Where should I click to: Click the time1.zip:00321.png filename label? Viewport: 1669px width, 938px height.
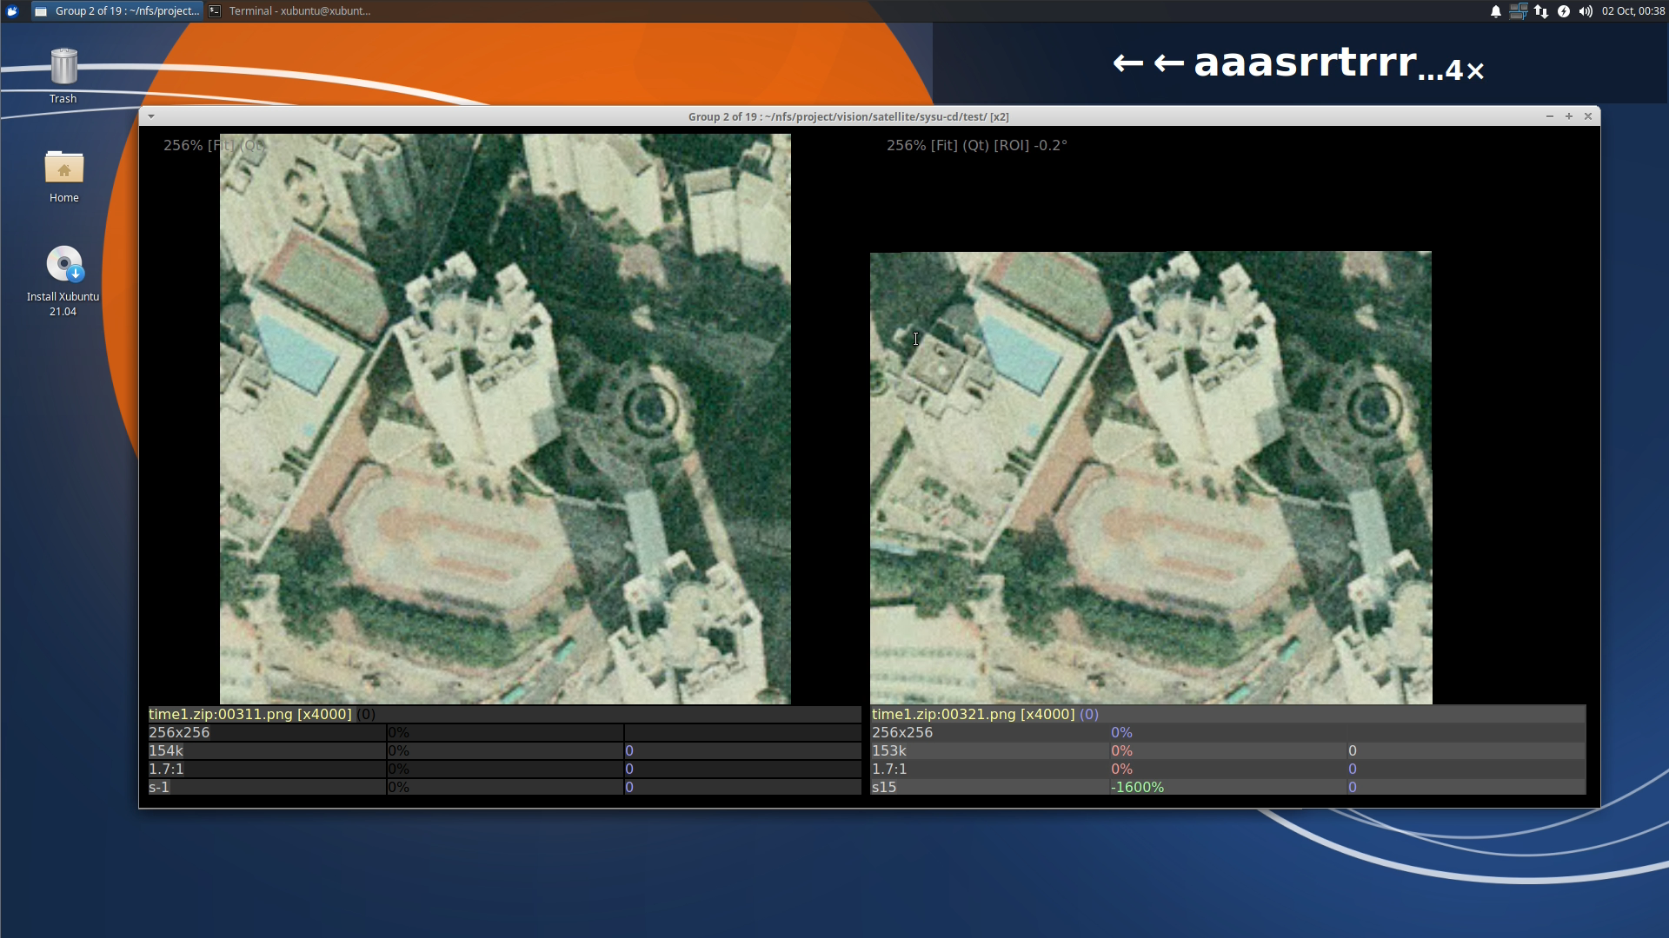pos(973,714)
